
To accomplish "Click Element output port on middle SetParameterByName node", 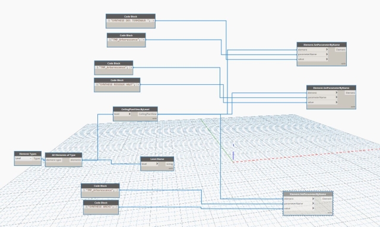I will point(350,92).
